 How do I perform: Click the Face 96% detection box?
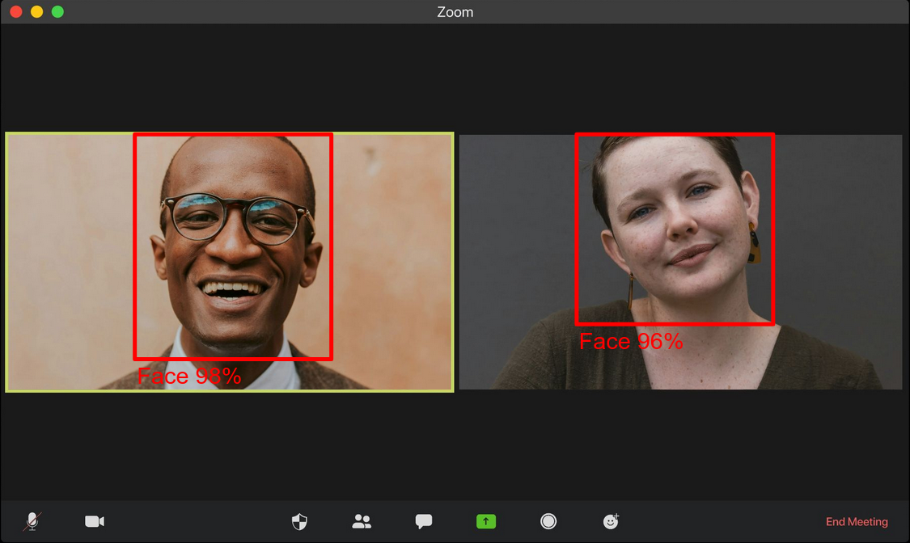[x=674, y=229]
